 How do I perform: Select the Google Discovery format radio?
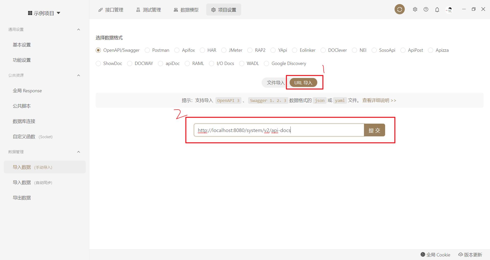click(266, 63)
